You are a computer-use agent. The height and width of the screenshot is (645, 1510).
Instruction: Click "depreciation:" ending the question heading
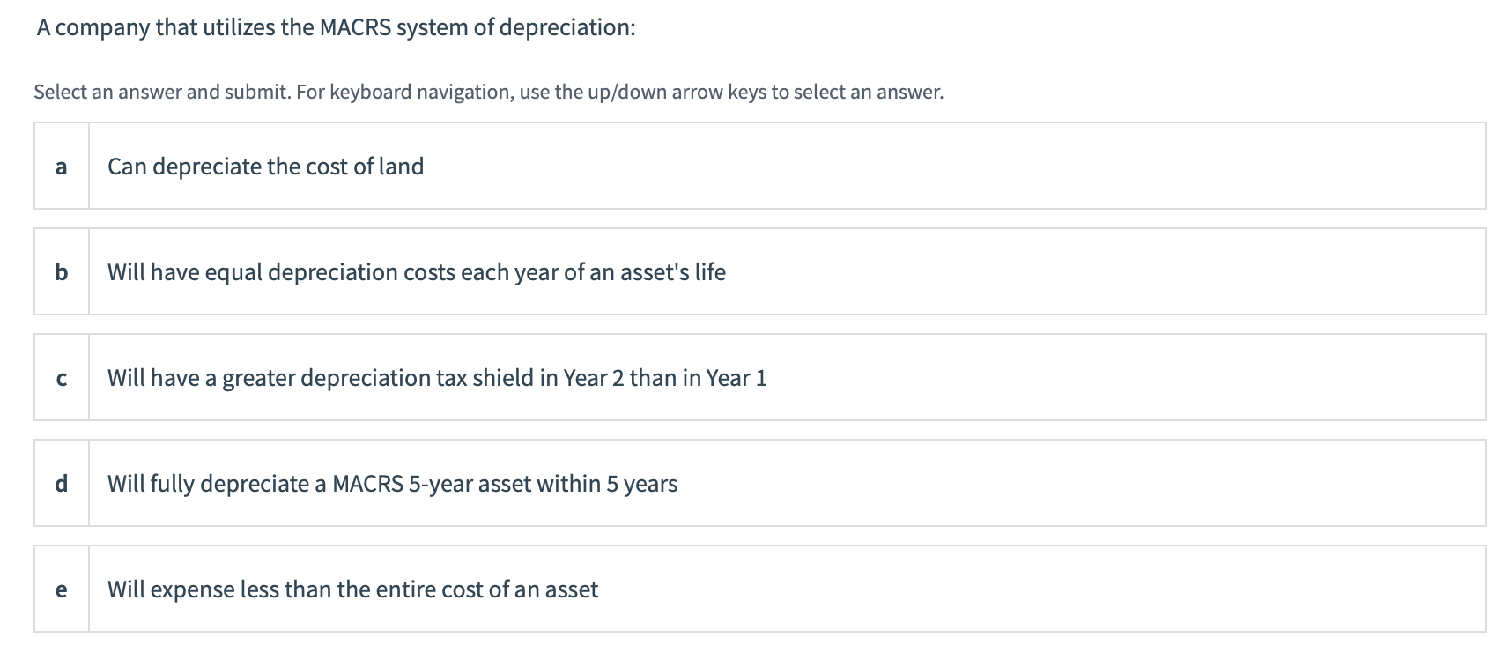(x=566, y=28)
